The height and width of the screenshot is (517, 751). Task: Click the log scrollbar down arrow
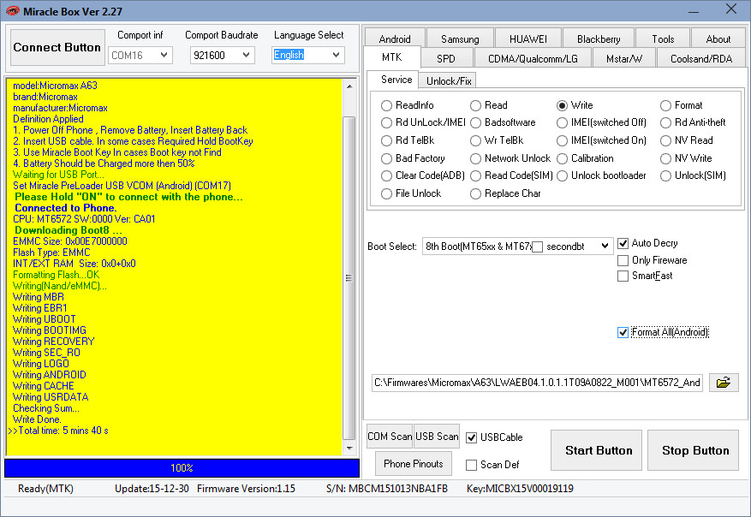coord(349,448)
